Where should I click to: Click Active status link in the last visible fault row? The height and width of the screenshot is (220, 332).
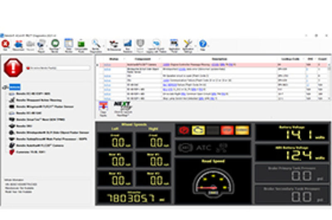pyautogui.click(x=107, y=98)
